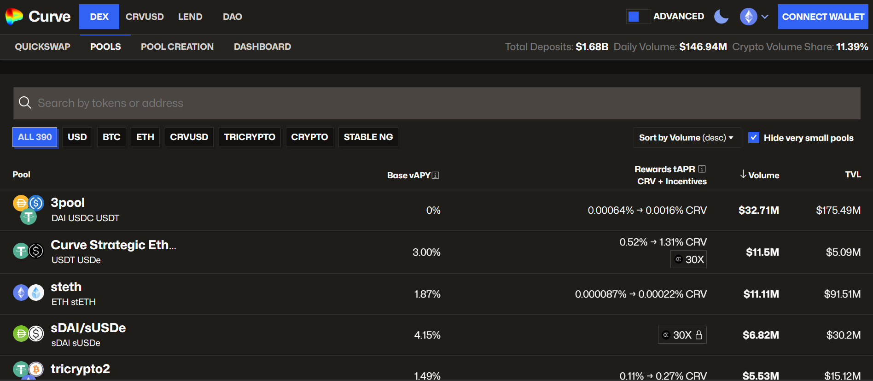Filter pools by USD

coord(77,137)
